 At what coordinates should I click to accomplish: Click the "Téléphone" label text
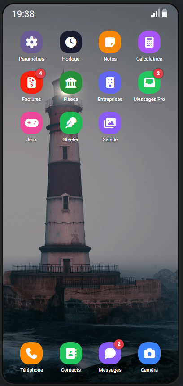(31, 370)
